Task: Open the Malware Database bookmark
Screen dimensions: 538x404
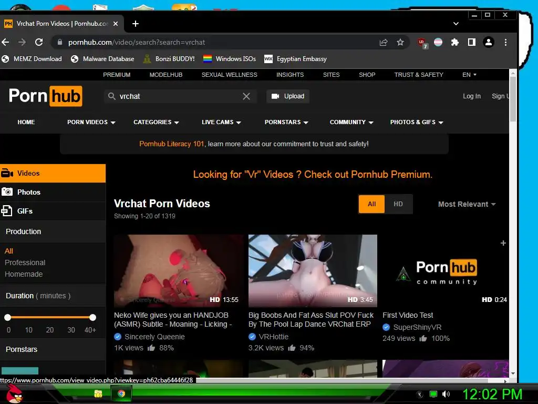Action: click(102, 59)
